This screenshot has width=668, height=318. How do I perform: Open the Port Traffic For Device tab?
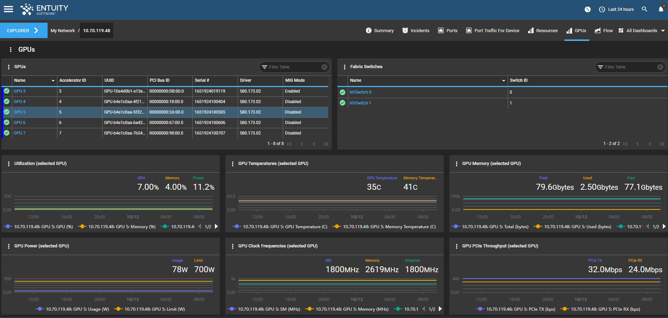pyautogui.click(x=493, y=31)
